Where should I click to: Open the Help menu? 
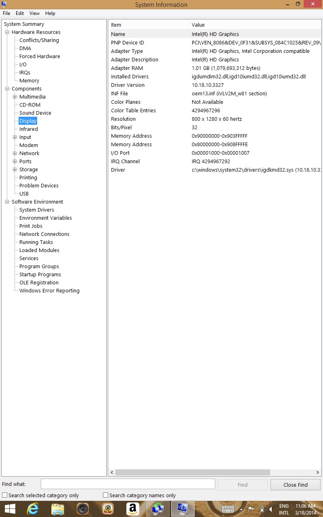(x=50, y=13)
